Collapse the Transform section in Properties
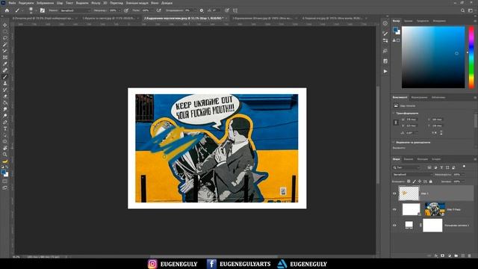 coord(394,113)
